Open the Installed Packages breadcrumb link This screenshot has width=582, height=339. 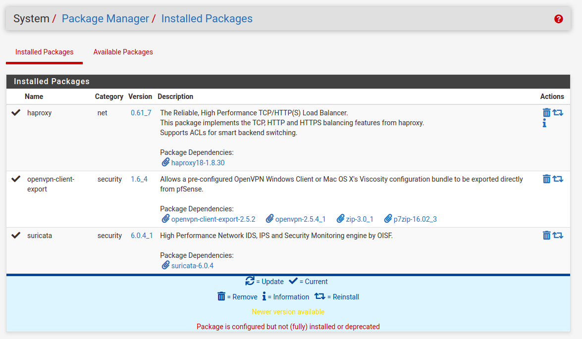pyautogui.click(x=207, y=19)
